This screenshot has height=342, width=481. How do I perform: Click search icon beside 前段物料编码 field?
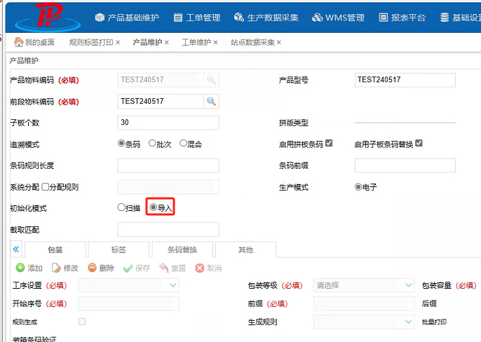211,102
